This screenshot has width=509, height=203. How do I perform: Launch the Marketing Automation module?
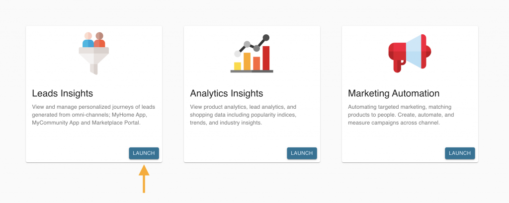point(460,153)
